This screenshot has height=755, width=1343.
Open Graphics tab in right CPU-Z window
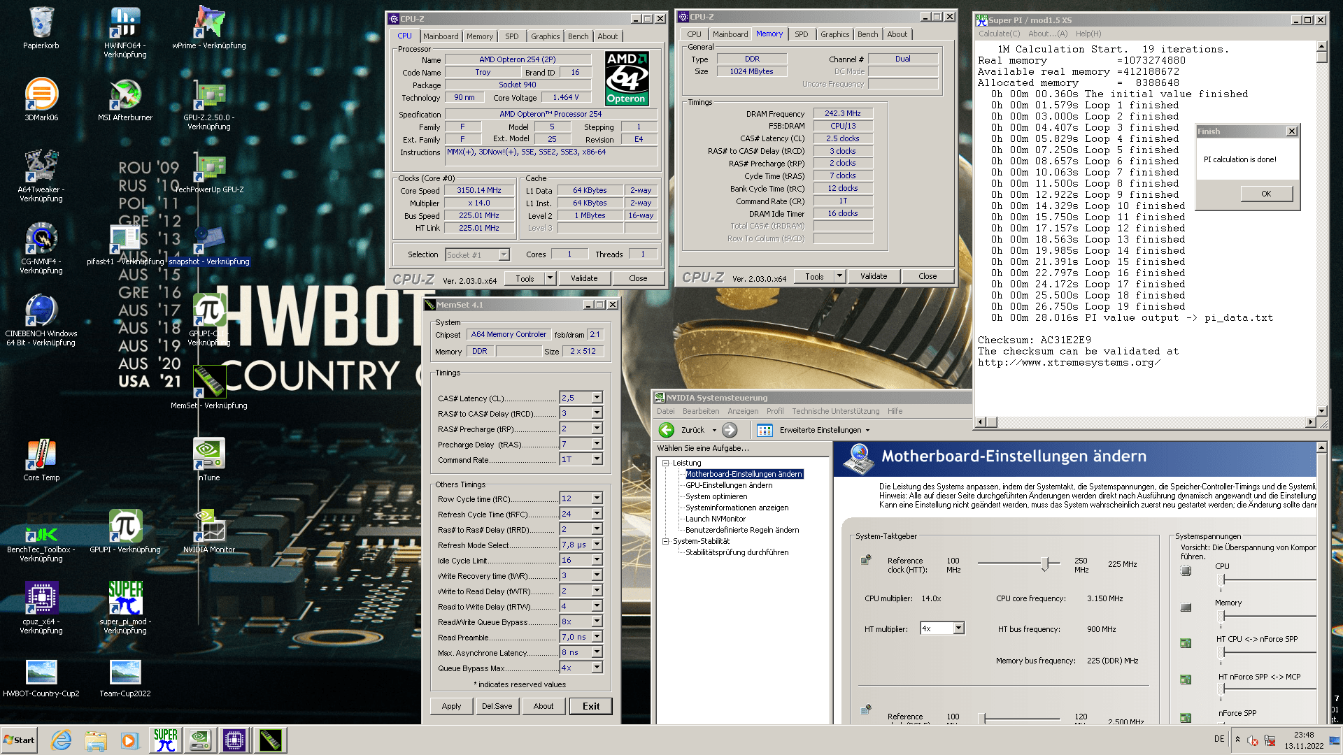834,34
